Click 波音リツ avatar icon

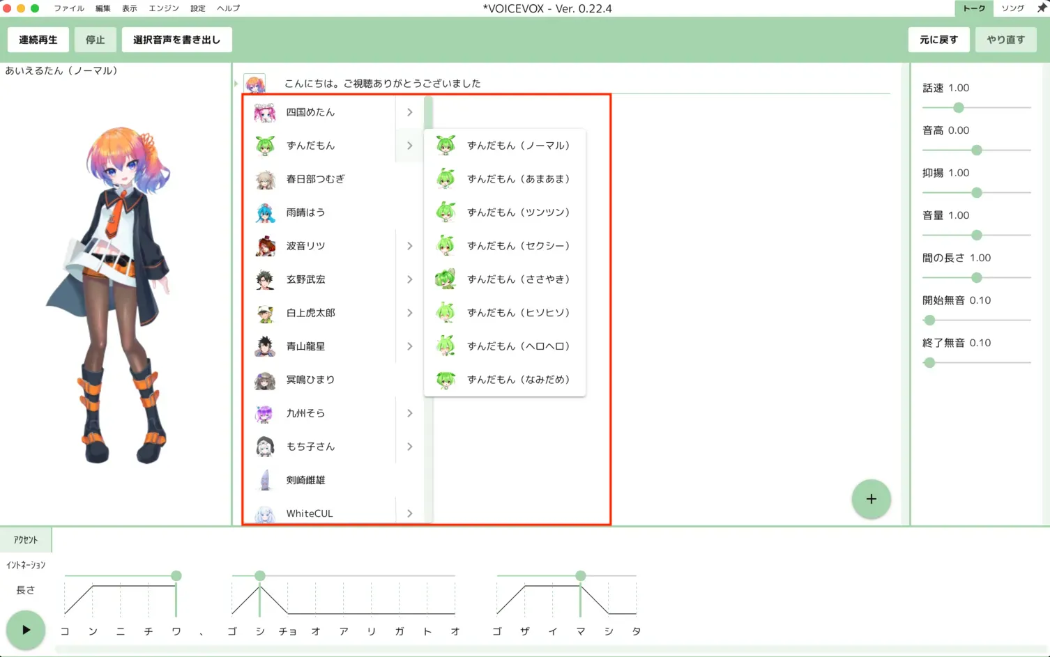tap(265, 246)
